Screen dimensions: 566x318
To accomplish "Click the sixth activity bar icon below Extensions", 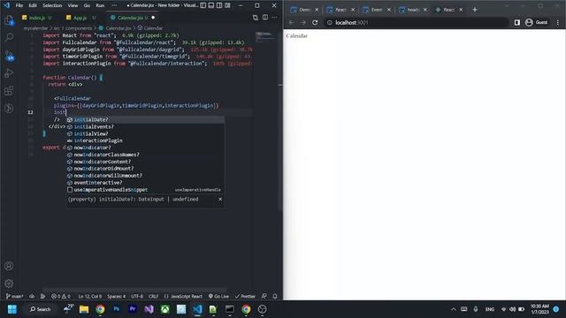I will pos(9,108).
